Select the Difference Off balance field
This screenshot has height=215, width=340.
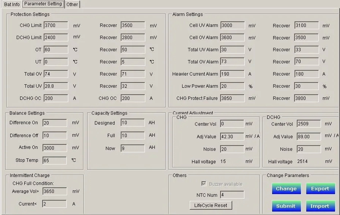[55, 135]
